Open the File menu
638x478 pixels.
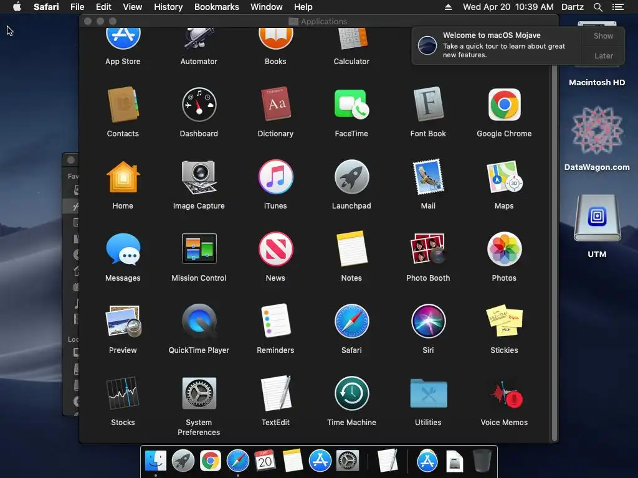point(77,7)
